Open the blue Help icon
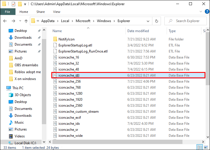Screen dimensions: 210x150 (x=207, y=11)
